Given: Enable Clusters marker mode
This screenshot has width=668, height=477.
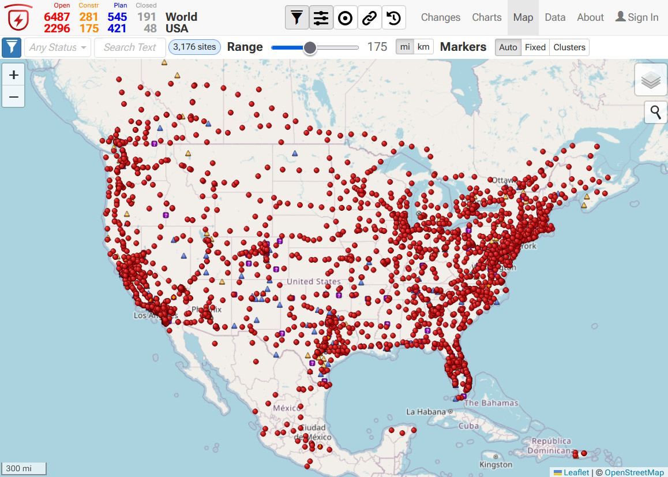Looking at the screenshot, I should click(569, 47).
